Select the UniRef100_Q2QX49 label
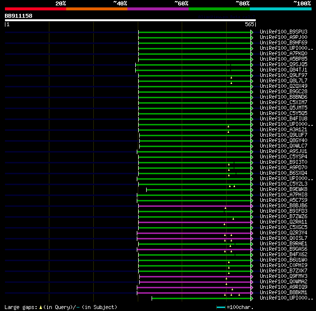Image resolution: width=316 pixels, height=311 pixels. click(x=283, y=86)
